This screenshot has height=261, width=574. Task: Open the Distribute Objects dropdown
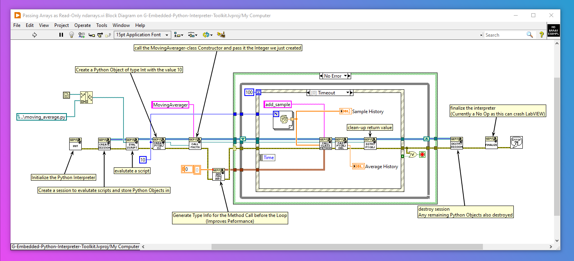192,35
